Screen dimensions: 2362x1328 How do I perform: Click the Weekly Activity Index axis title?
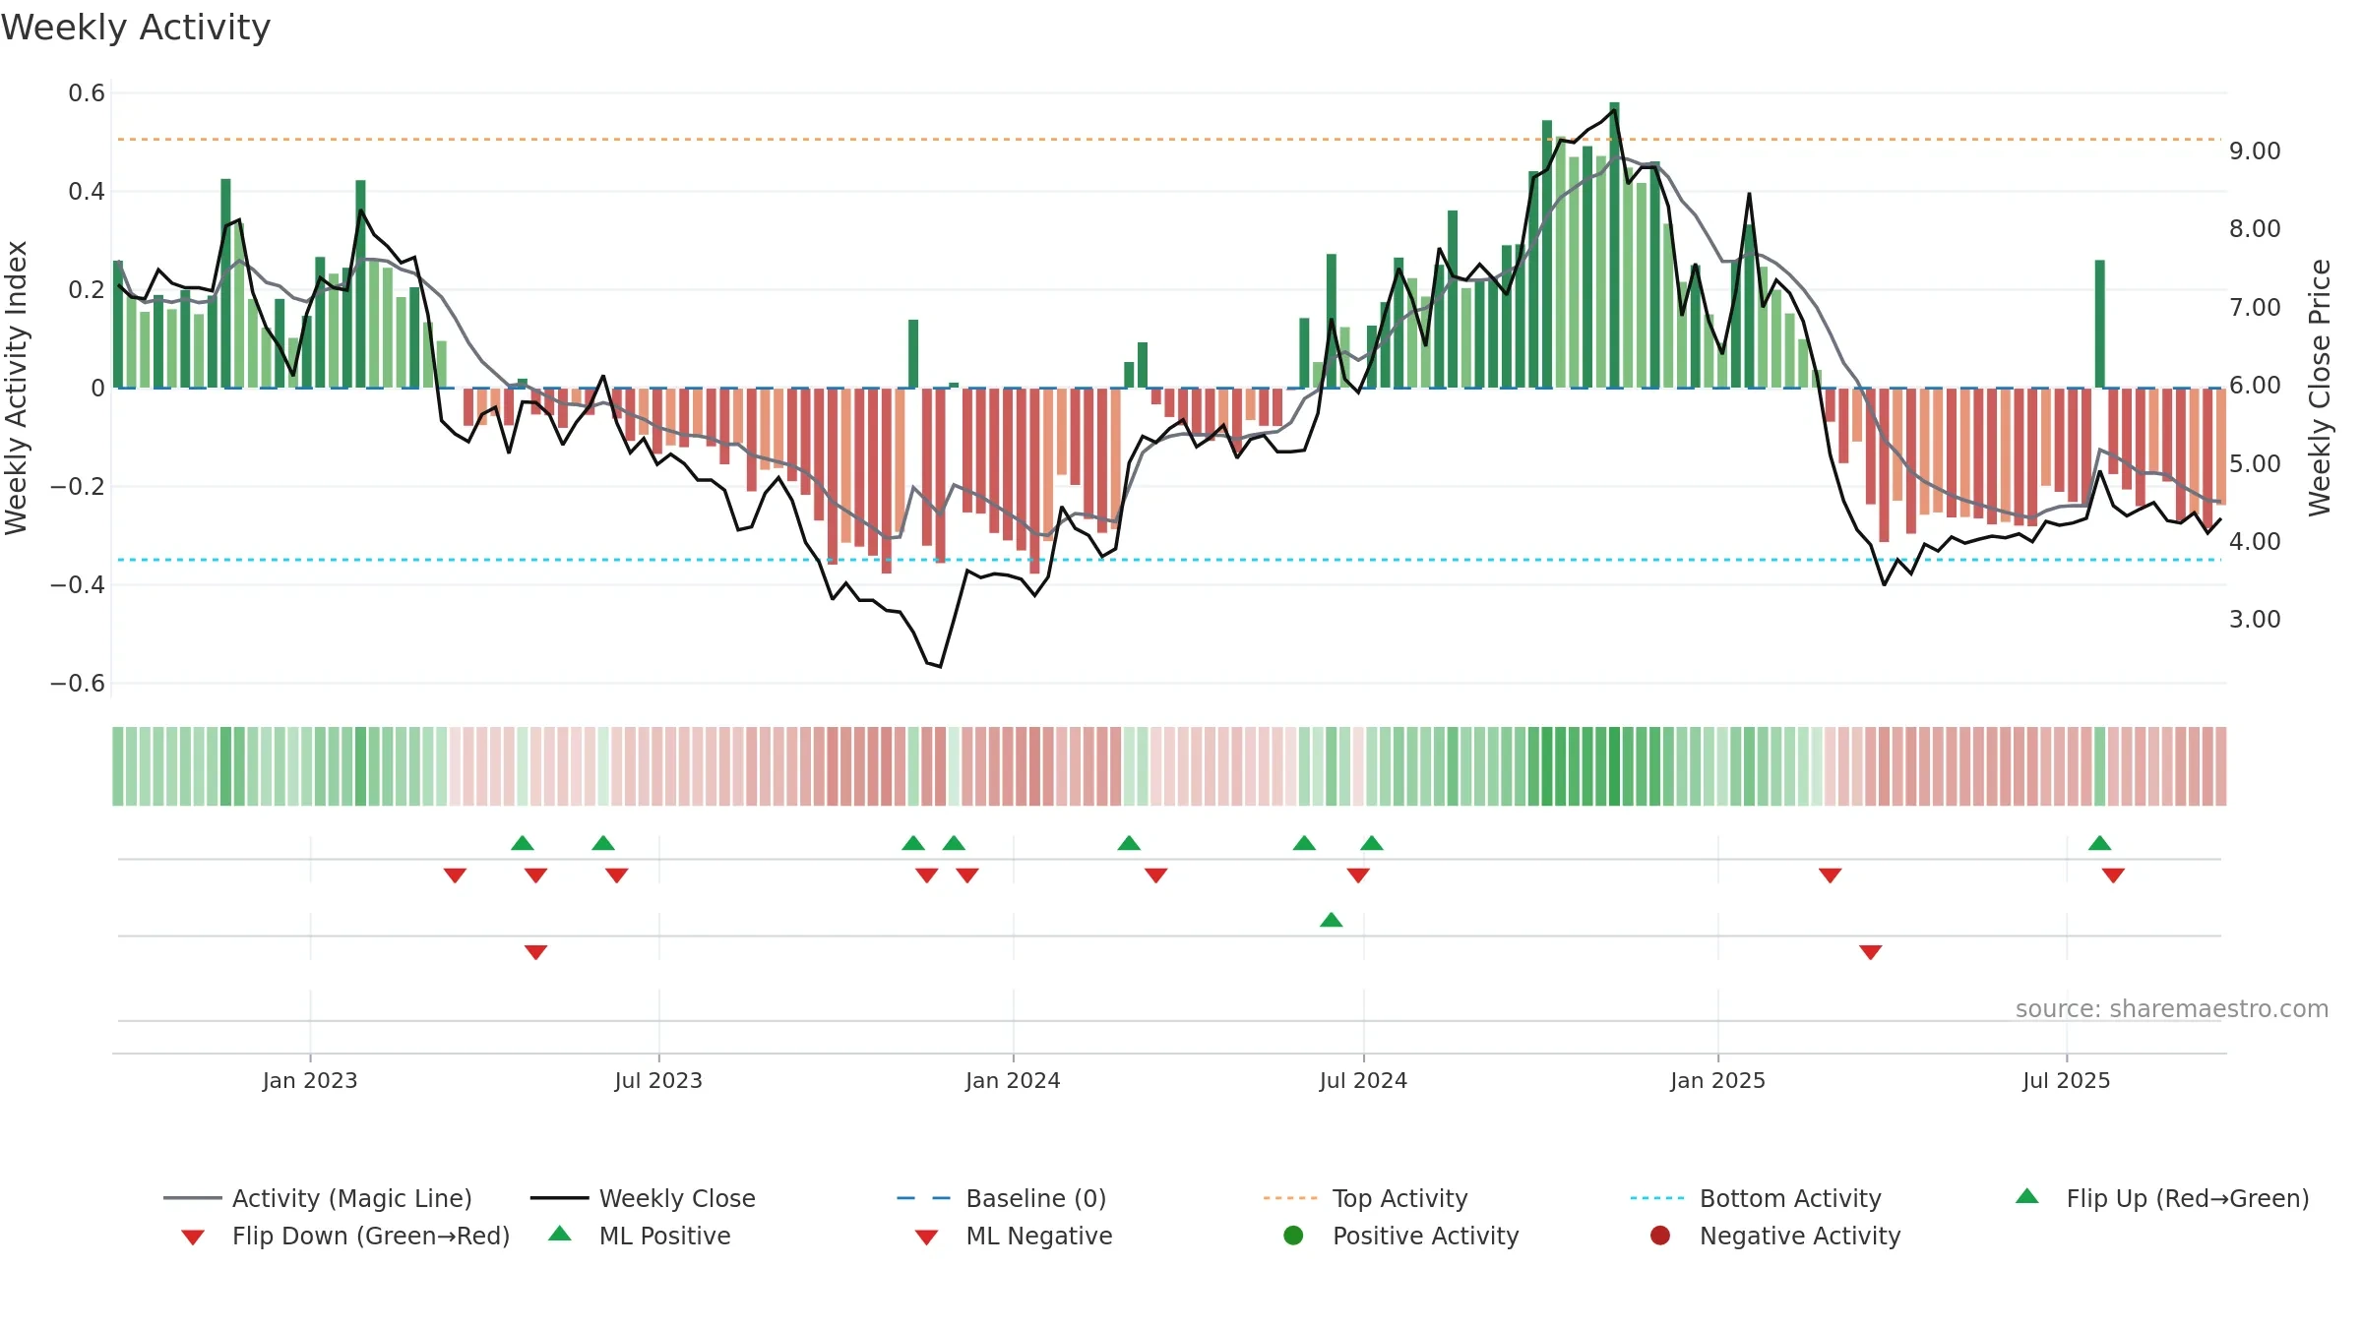16,388
